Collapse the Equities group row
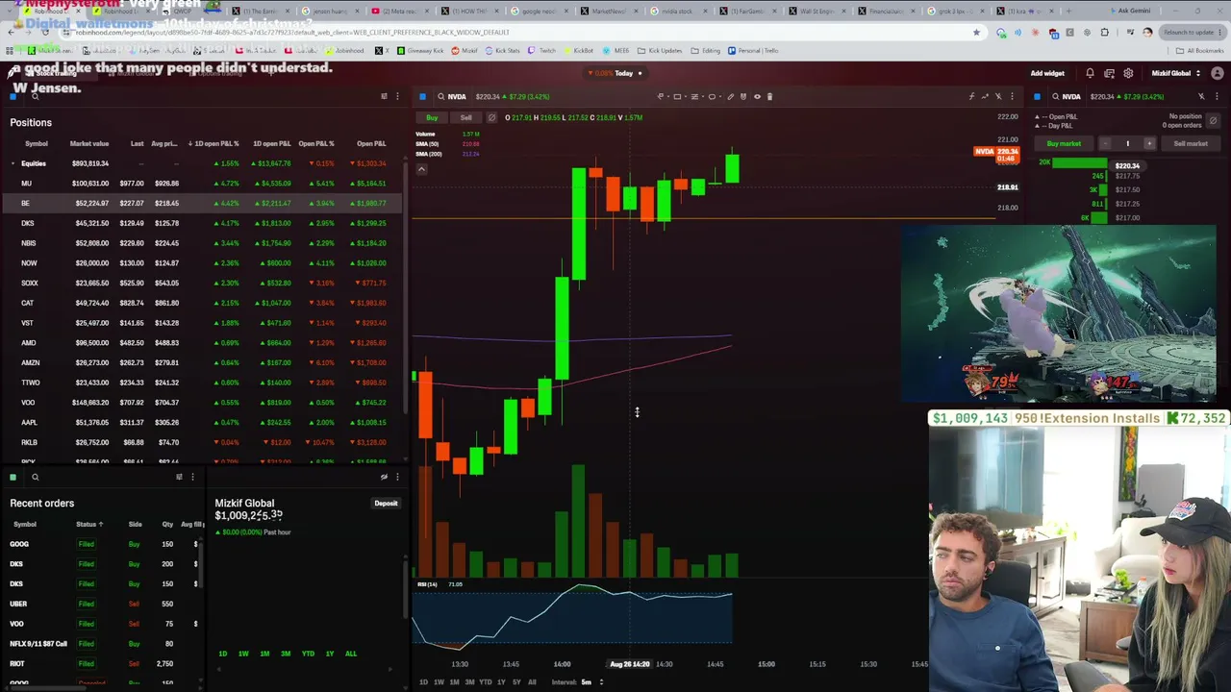1231x692 pixels. pyautogui.click(x=13, y=163)
